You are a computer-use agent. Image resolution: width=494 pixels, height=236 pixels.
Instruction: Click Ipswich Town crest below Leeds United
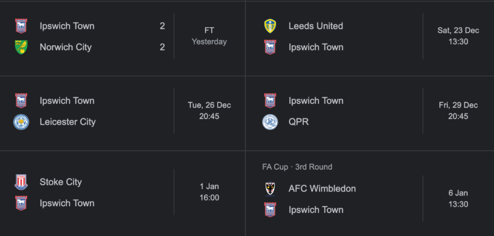pos(270,47)
